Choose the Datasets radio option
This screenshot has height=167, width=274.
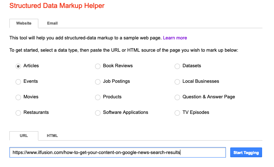[177, 66]
